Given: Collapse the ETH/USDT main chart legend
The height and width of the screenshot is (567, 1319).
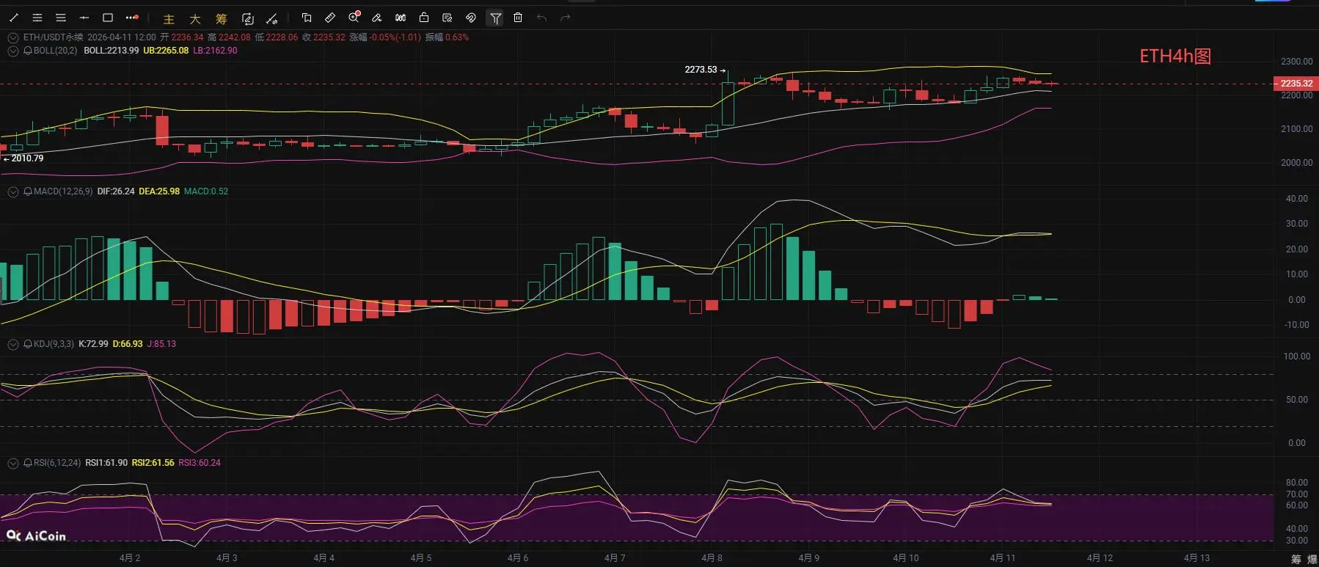Looking at the screenshot, I should click(x=13, y=37).
